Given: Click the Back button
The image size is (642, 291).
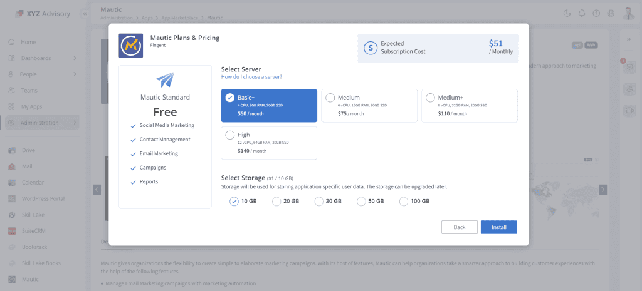Looking at the screenshot, I should point(460,227).
